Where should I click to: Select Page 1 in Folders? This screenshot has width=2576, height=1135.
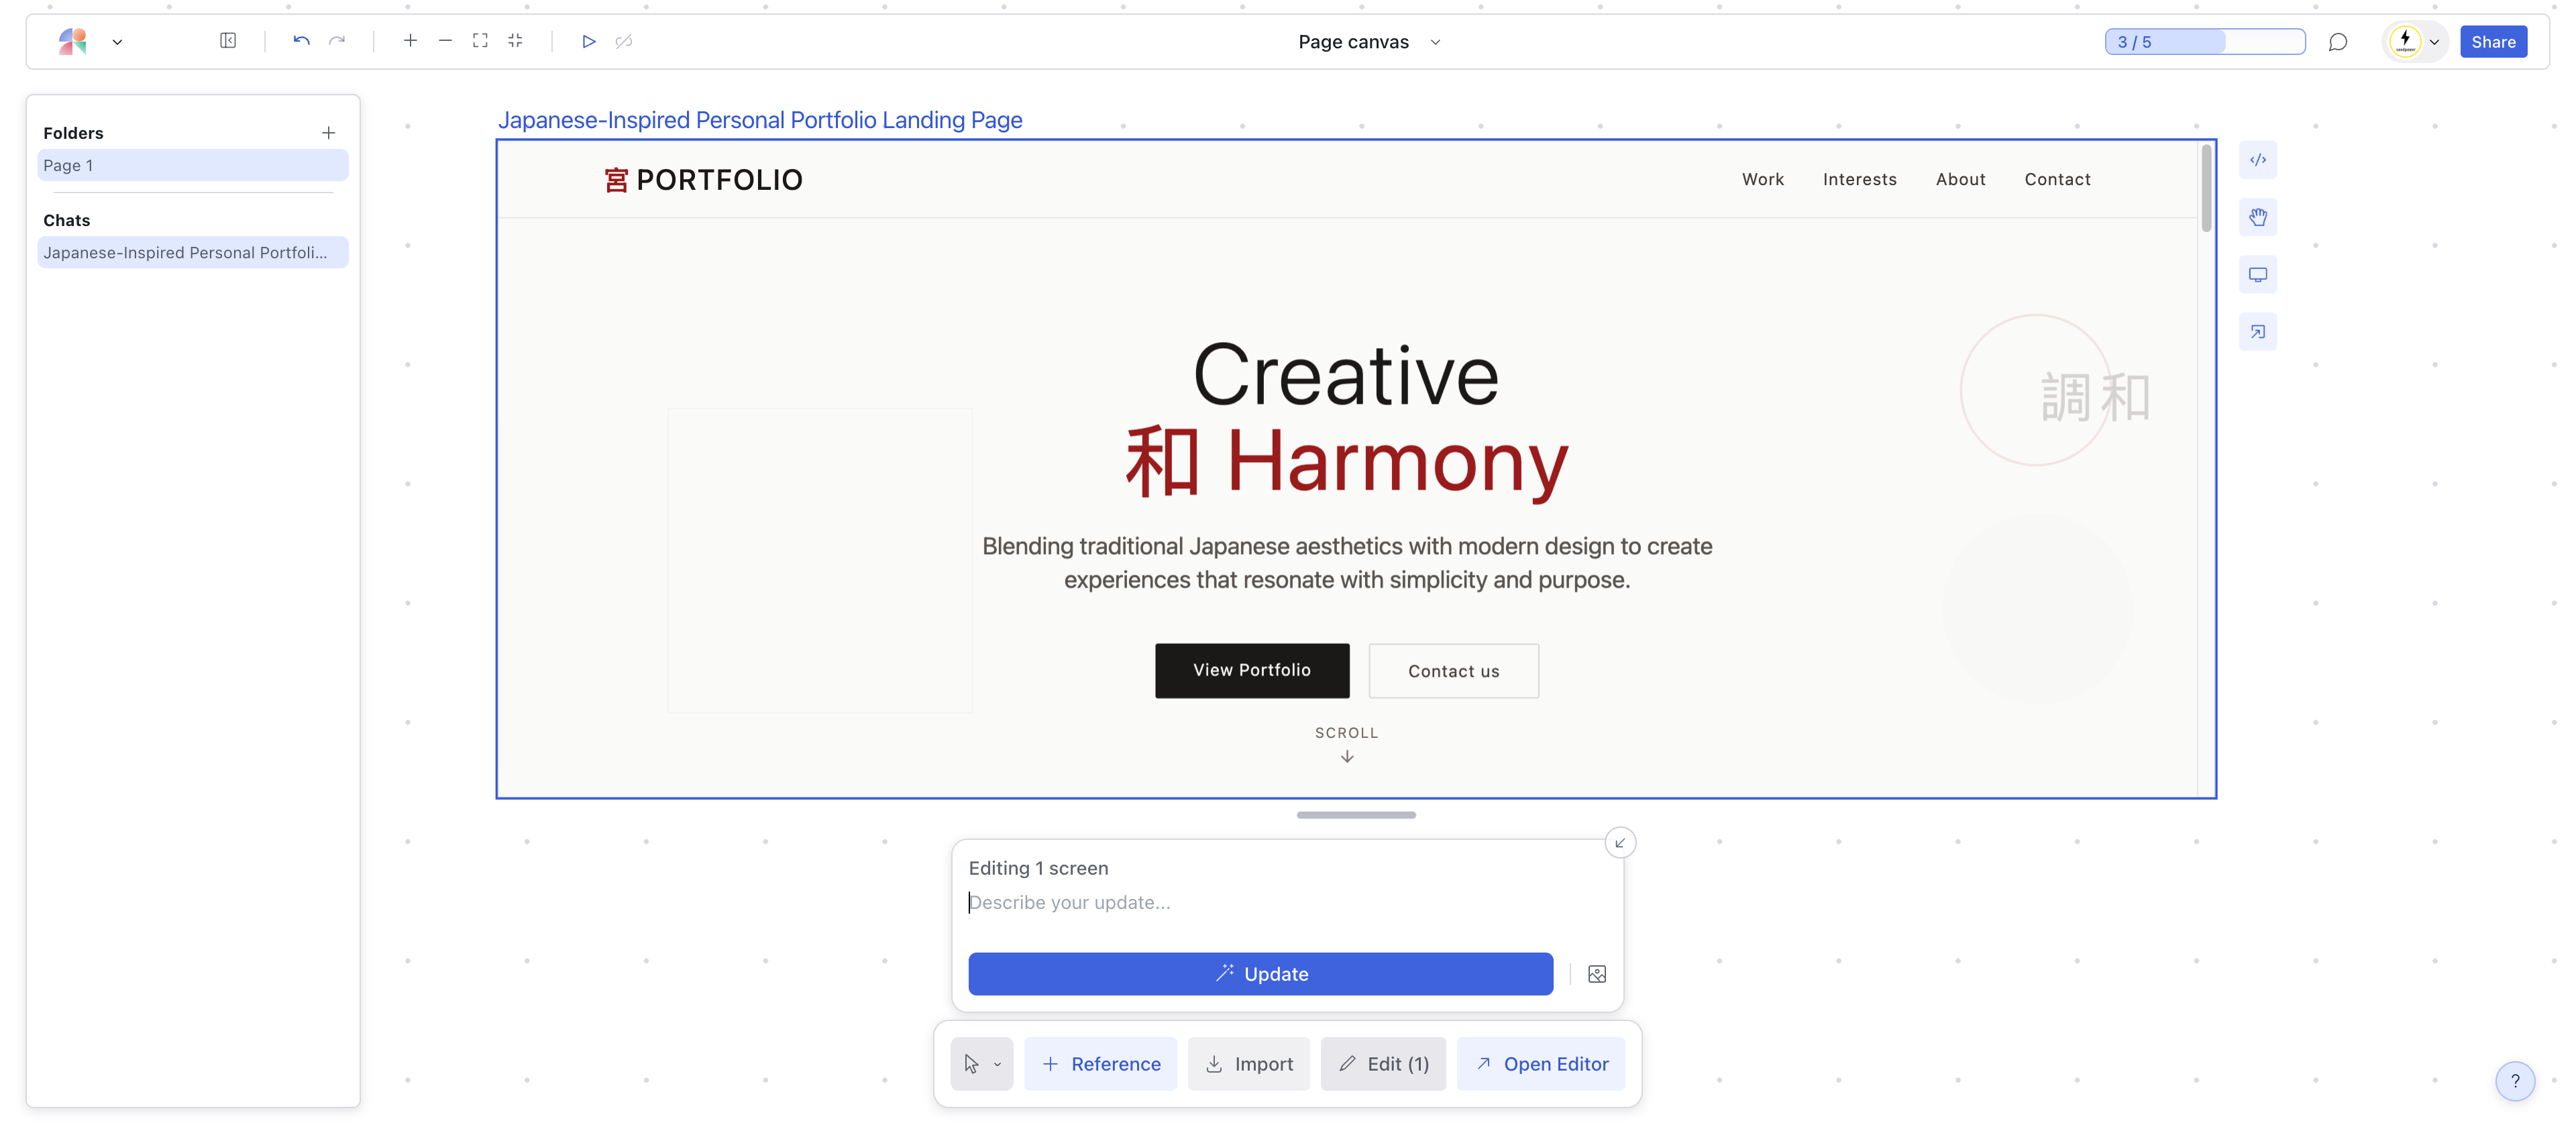tap(192, 166)
